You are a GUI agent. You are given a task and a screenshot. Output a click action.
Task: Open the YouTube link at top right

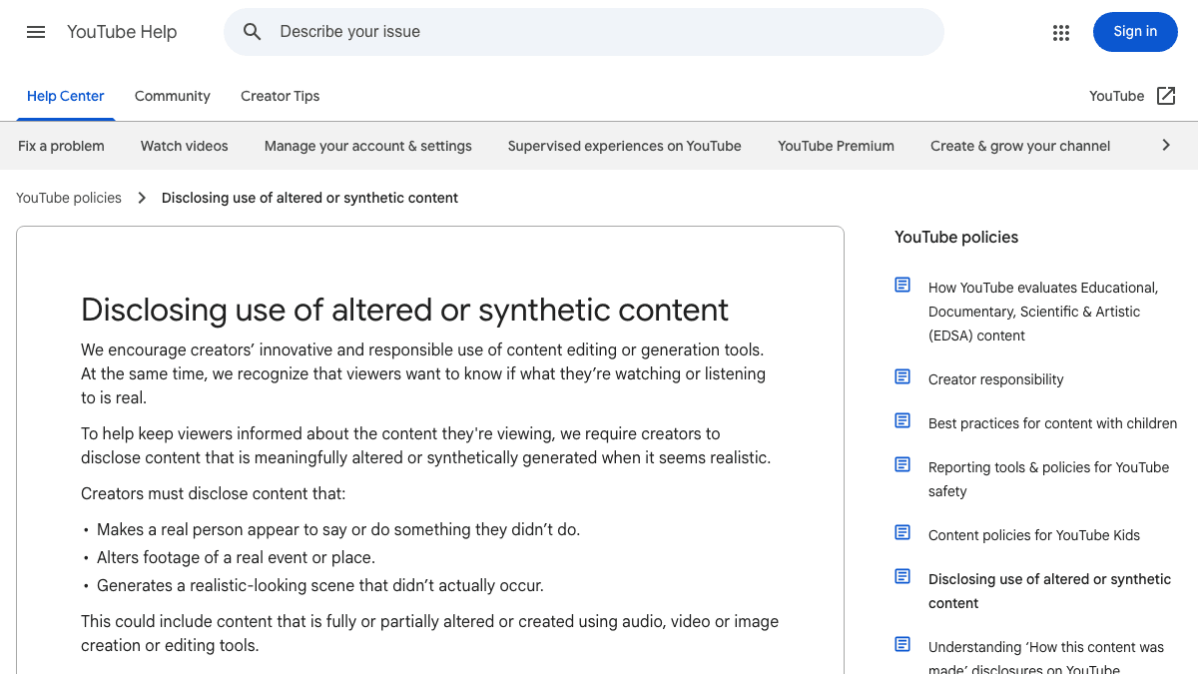tap(1116, 96)
